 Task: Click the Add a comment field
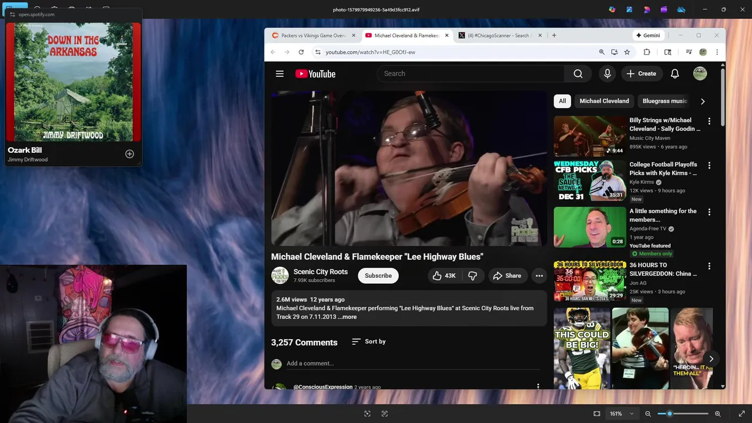(413, 363)
